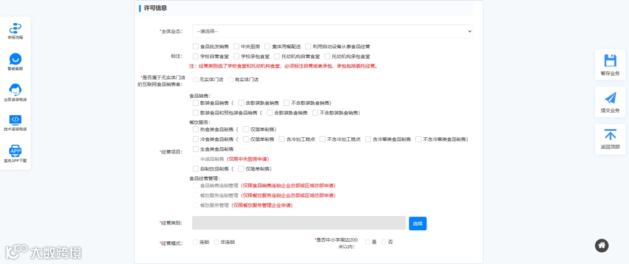Check the 集体用餐配送 checkbox
This screenshot has width=629, height=264.
(267, 47)
